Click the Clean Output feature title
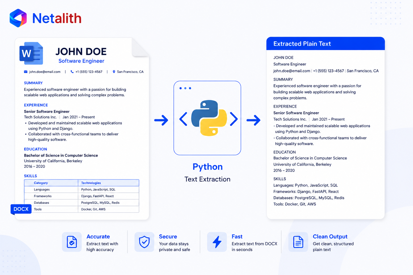 point(330,237)
